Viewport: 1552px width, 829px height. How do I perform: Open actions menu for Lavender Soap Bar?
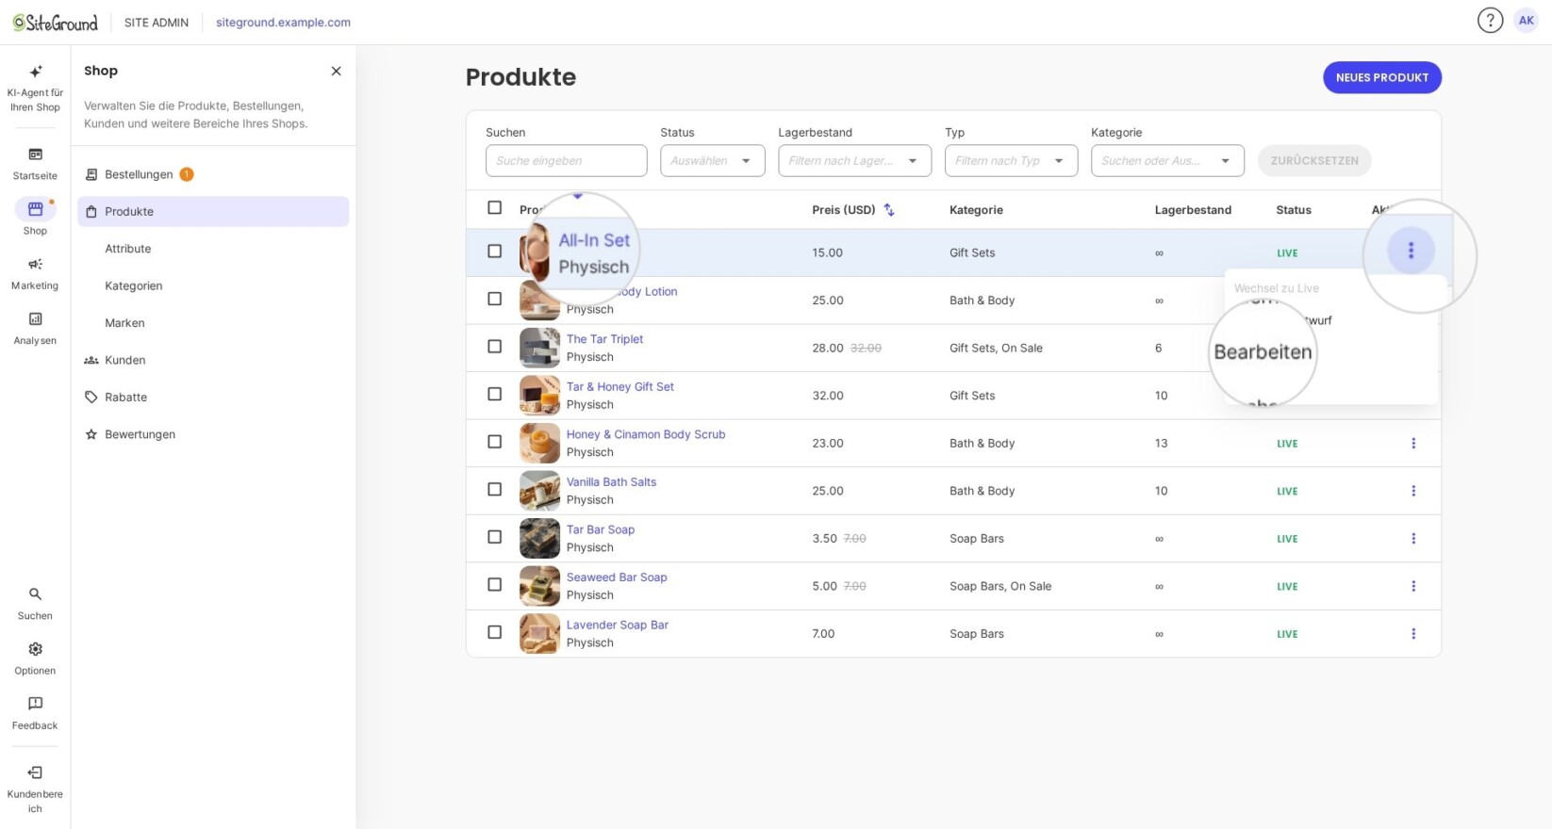(x=1413, y=634)
